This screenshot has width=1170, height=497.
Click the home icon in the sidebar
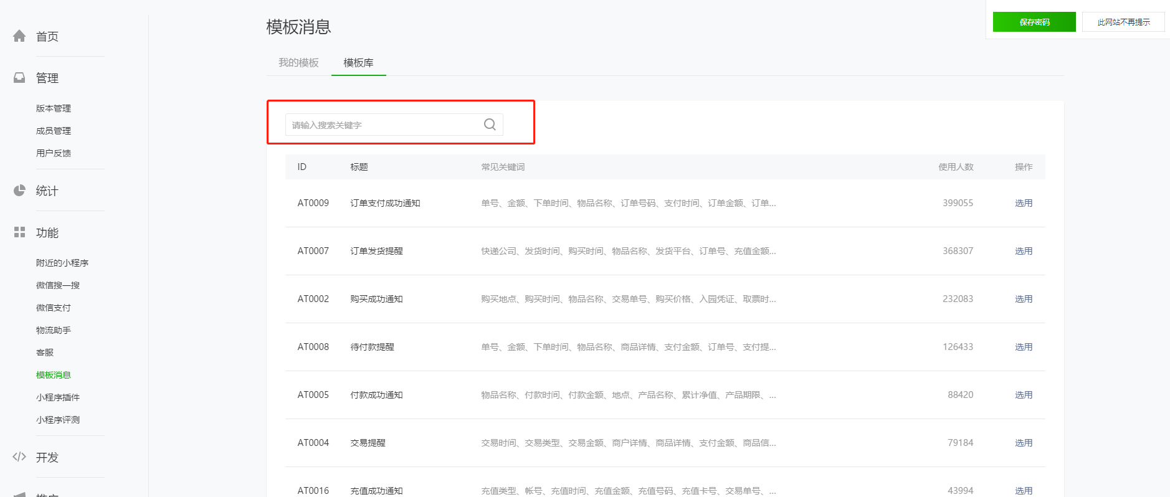pyautogui.click(x=19, y=36)
